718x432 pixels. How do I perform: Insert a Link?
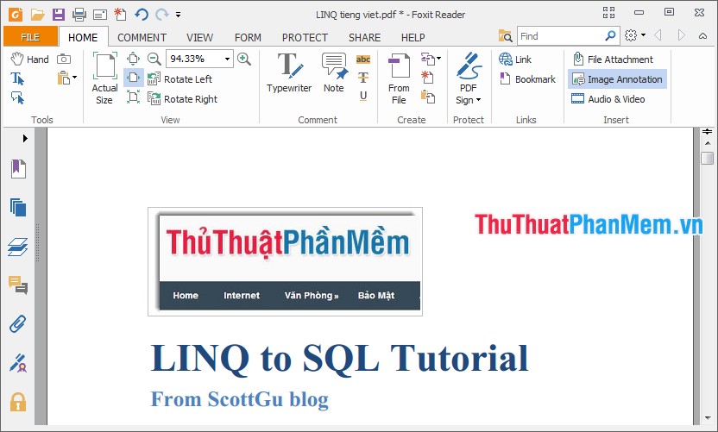[515, 59]
